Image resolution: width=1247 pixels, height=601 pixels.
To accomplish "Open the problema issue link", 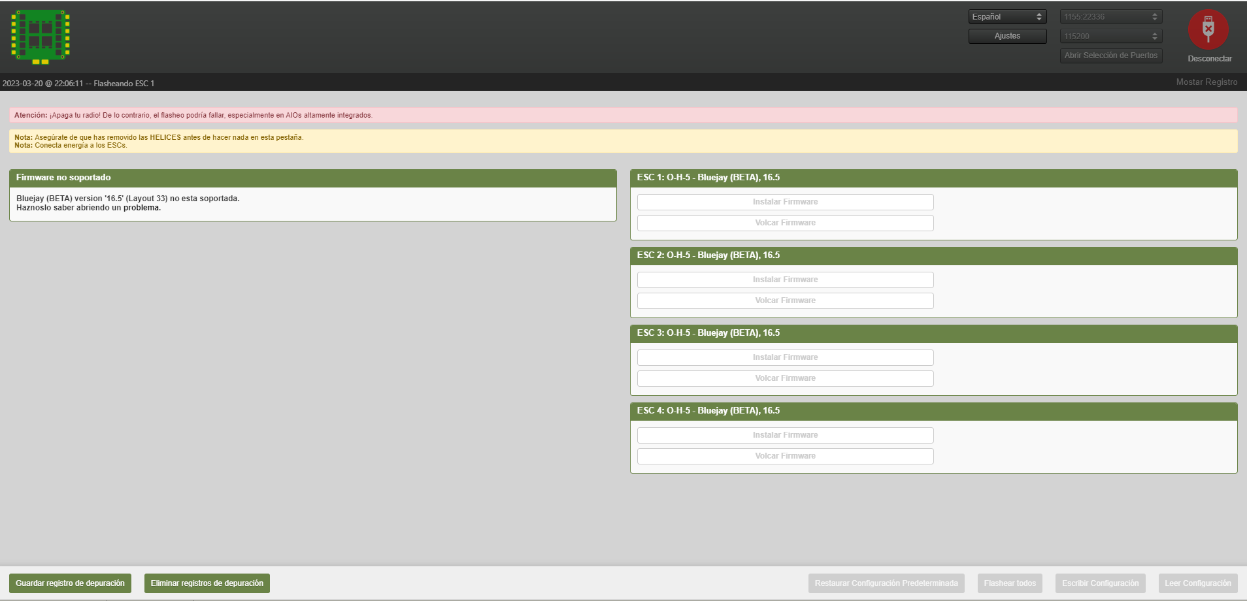I will [x=143, y=208].
